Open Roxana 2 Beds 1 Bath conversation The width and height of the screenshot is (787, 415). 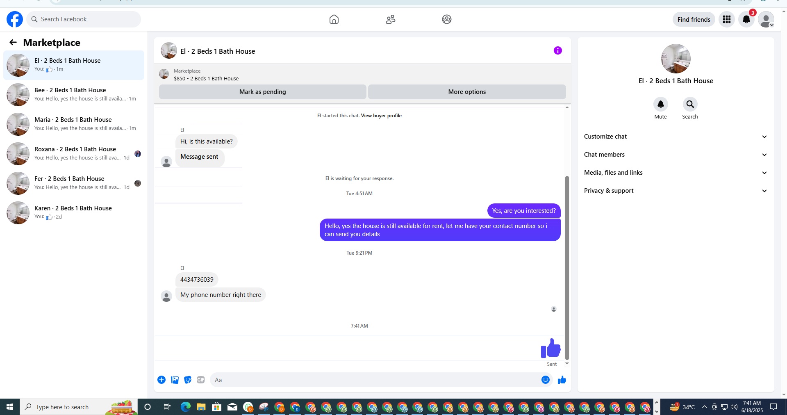pyautogui.click(x=74, y=154)
